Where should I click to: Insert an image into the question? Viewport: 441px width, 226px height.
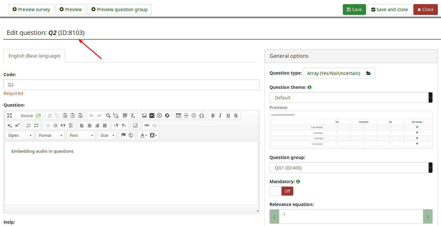click(x=144, y=116)
